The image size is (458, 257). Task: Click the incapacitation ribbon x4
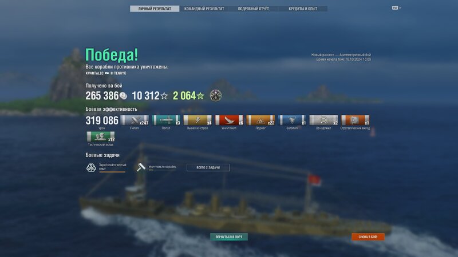click(198, 120)
